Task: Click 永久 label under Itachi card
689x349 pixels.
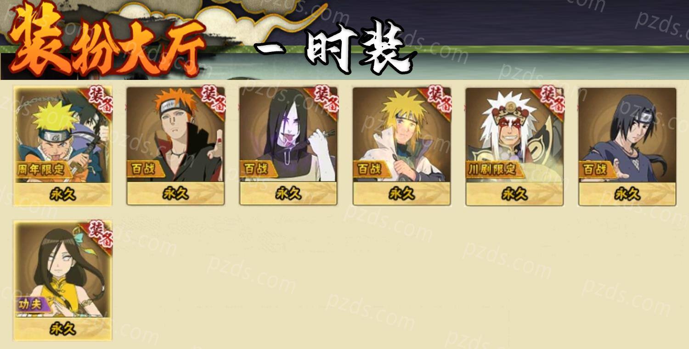Action: pos(627,194)
